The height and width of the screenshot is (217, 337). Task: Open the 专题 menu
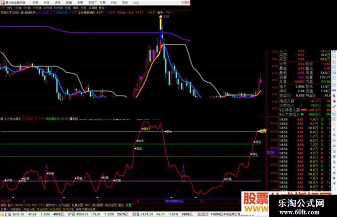(x=80, y=2)
